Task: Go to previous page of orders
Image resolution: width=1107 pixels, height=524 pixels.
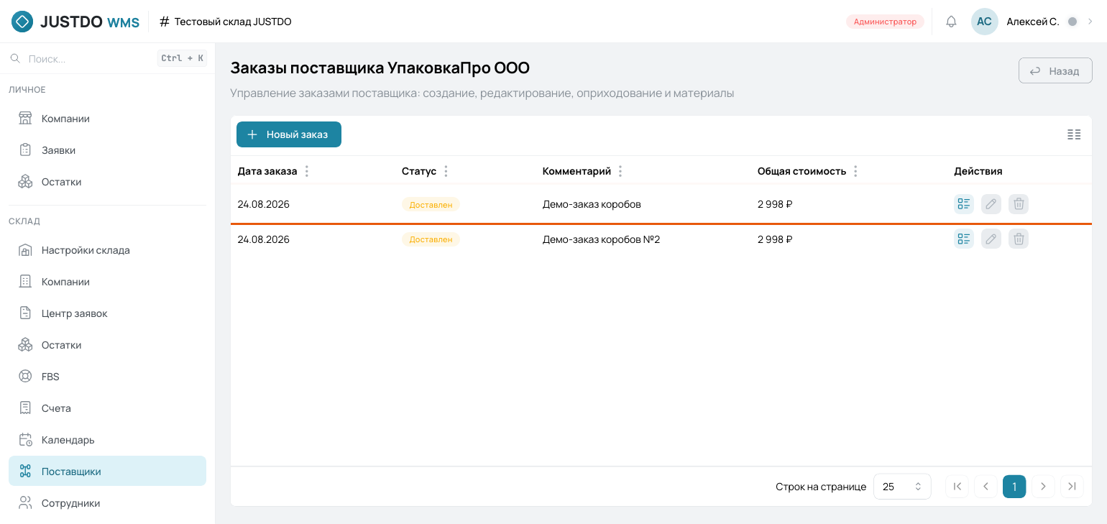Action: 986,487
